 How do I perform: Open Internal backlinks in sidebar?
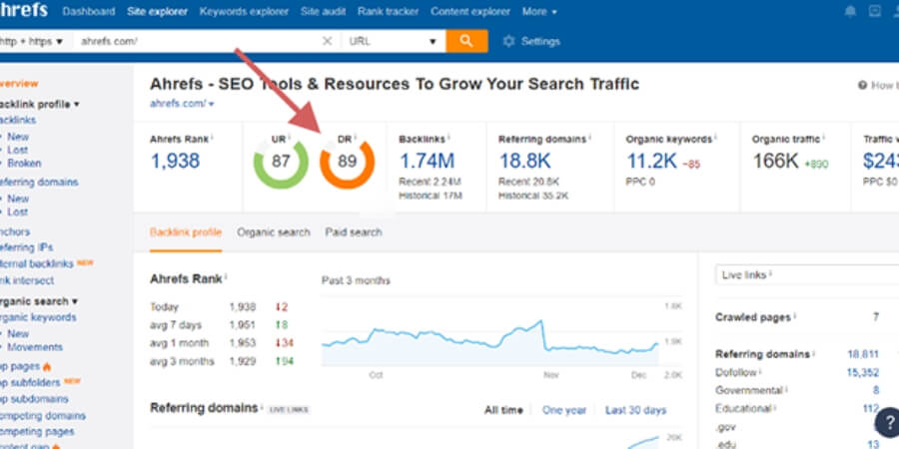(x=37, y=264)
